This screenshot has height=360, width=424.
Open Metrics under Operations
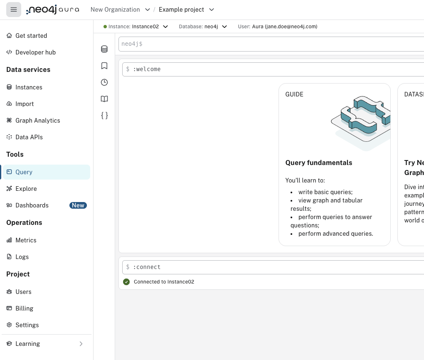26,240
